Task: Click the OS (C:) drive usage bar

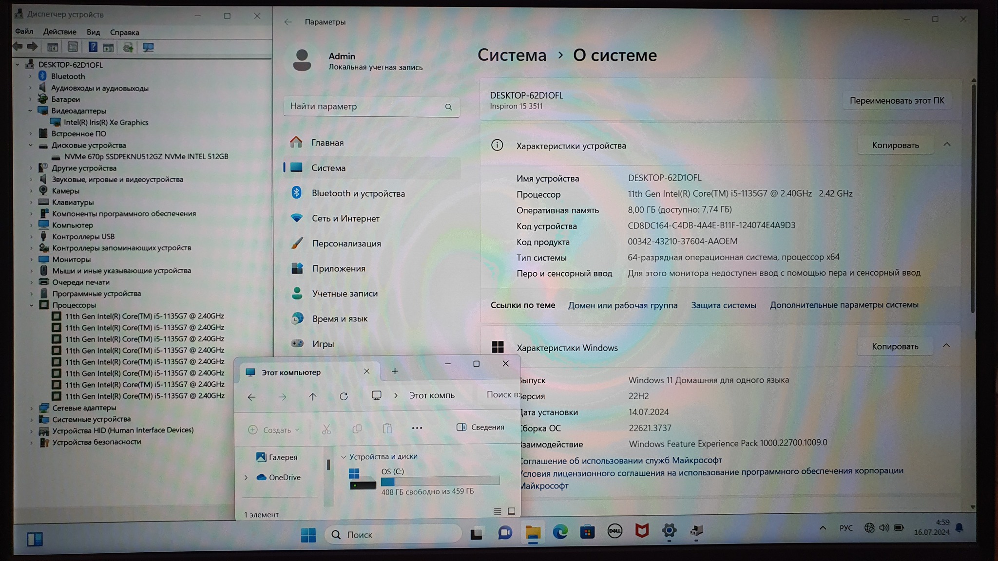Action: 440,481
